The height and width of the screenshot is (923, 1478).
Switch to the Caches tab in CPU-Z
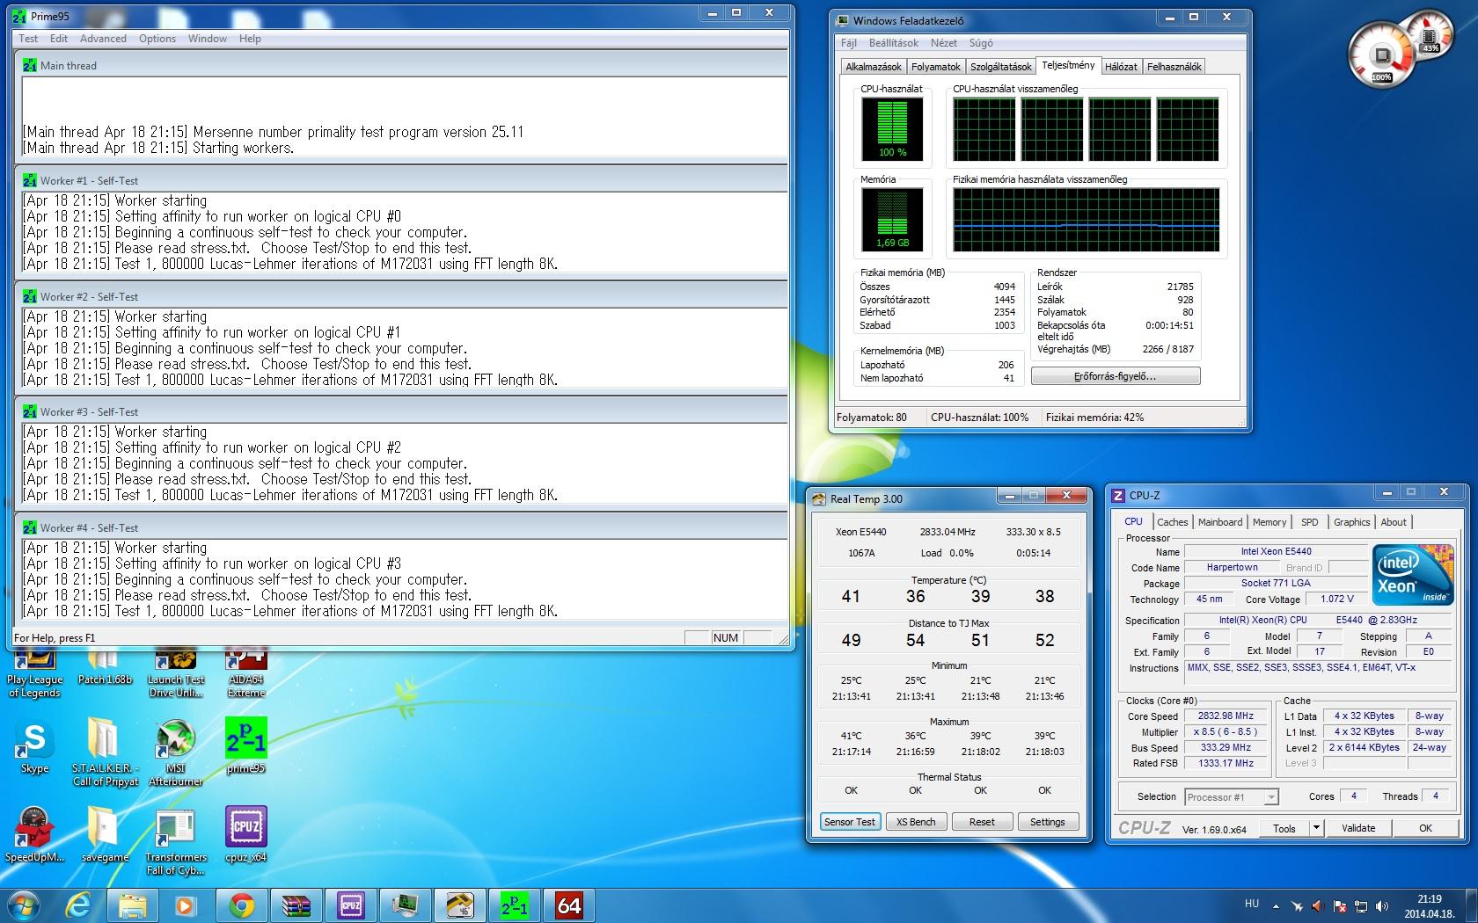(x=1172, y=522)
